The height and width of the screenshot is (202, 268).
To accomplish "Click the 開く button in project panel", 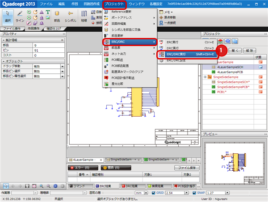I will coord(235,50).
